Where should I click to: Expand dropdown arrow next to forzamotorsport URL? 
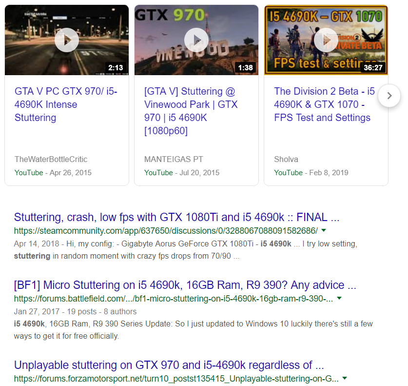345,378
